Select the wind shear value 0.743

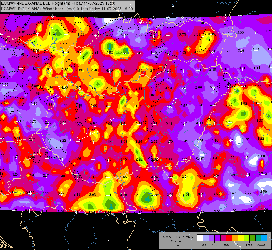(x=263, y=174)
